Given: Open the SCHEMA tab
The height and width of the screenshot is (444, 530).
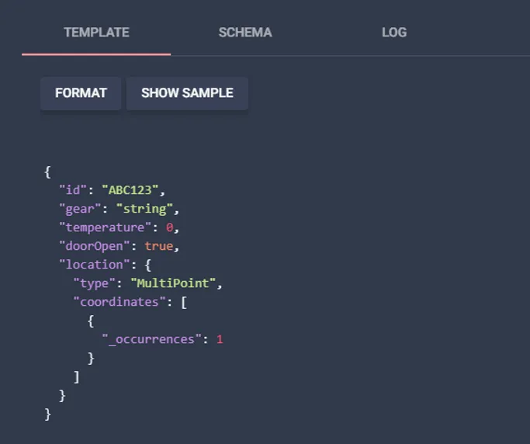Looking at the screenshot, I should coord(245,33).
